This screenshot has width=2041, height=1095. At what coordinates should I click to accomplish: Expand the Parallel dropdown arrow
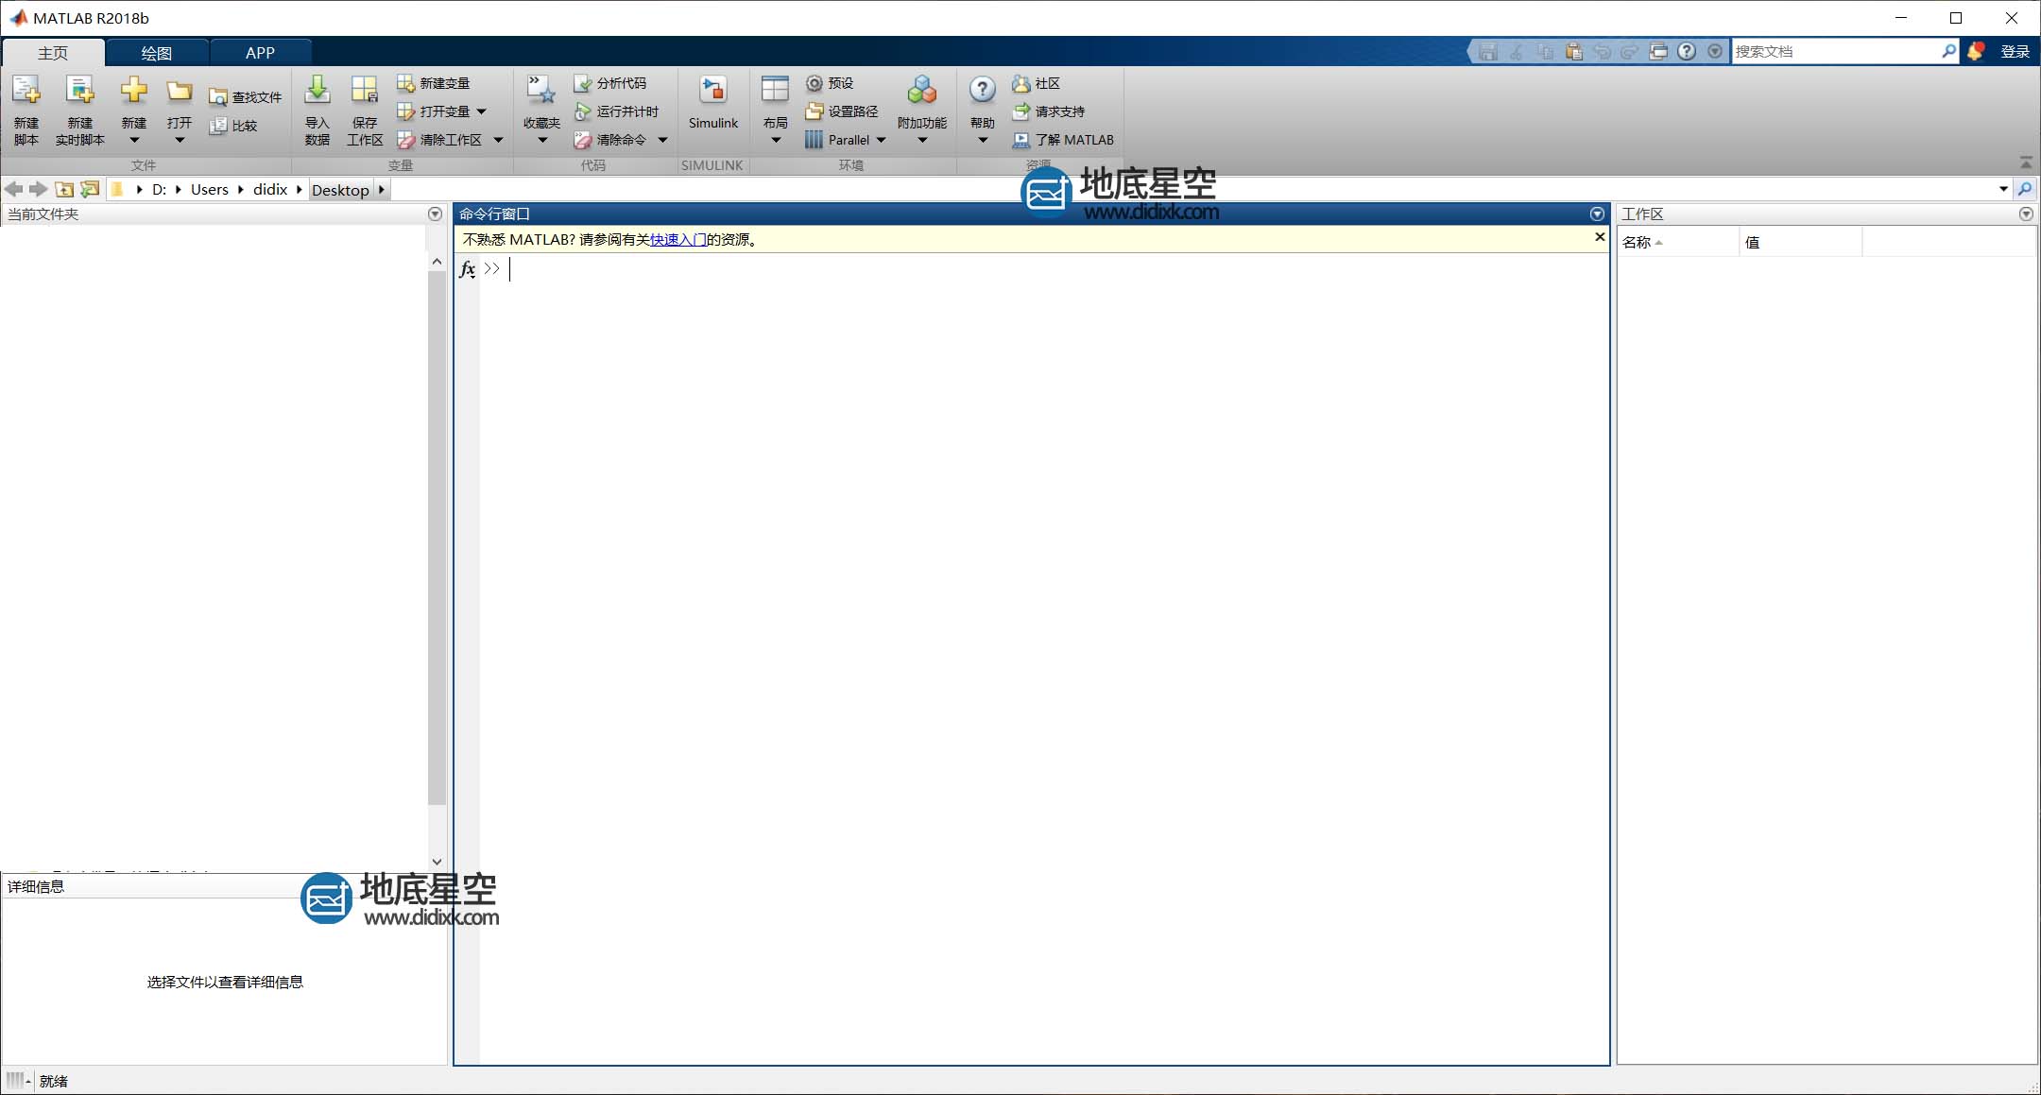pyautogui.click(x=881, y=140)
